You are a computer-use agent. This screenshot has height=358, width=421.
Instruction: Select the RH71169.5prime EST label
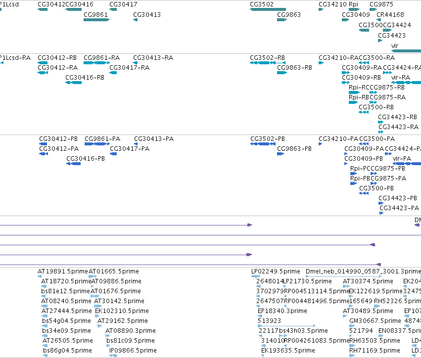tap(374, 351)
